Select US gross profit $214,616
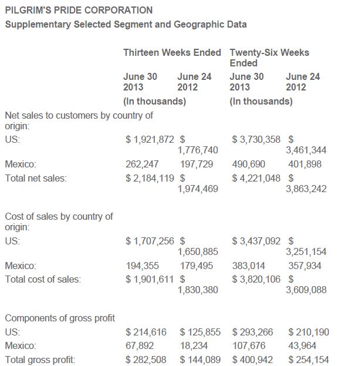The height and width of the screenshot is (366, 352). click(x=146, y=332)
